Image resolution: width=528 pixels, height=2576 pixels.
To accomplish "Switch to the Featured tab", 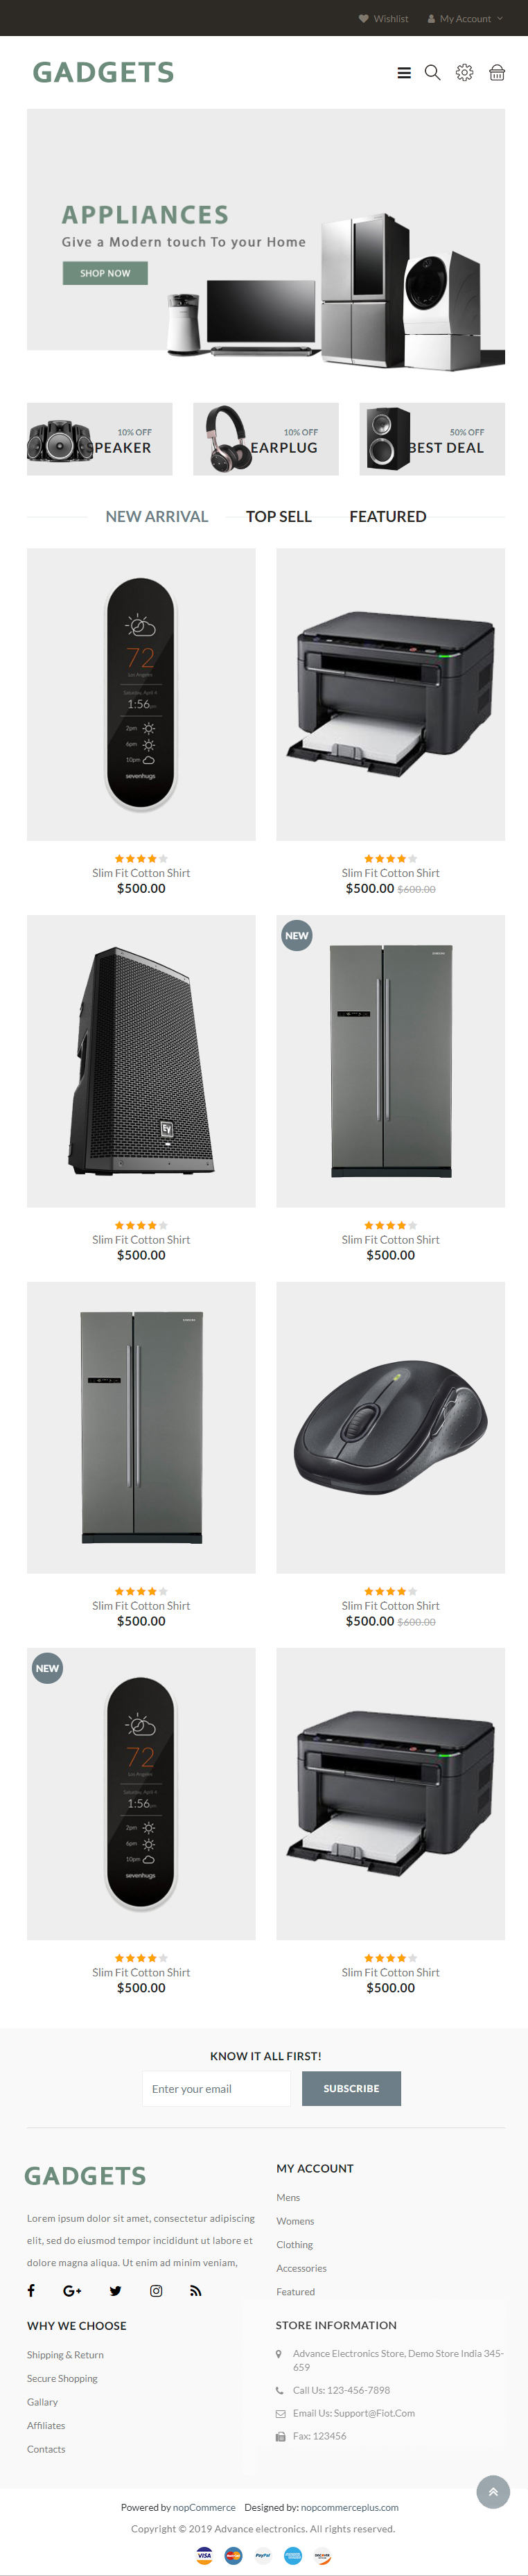I will (x=388, y=516).
